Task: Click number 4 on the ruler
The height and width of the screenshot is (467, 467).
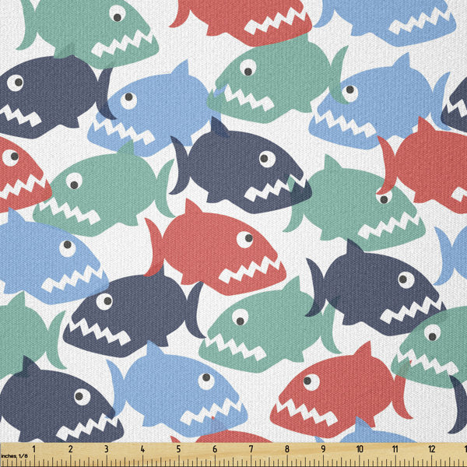Action: (142, 449)
